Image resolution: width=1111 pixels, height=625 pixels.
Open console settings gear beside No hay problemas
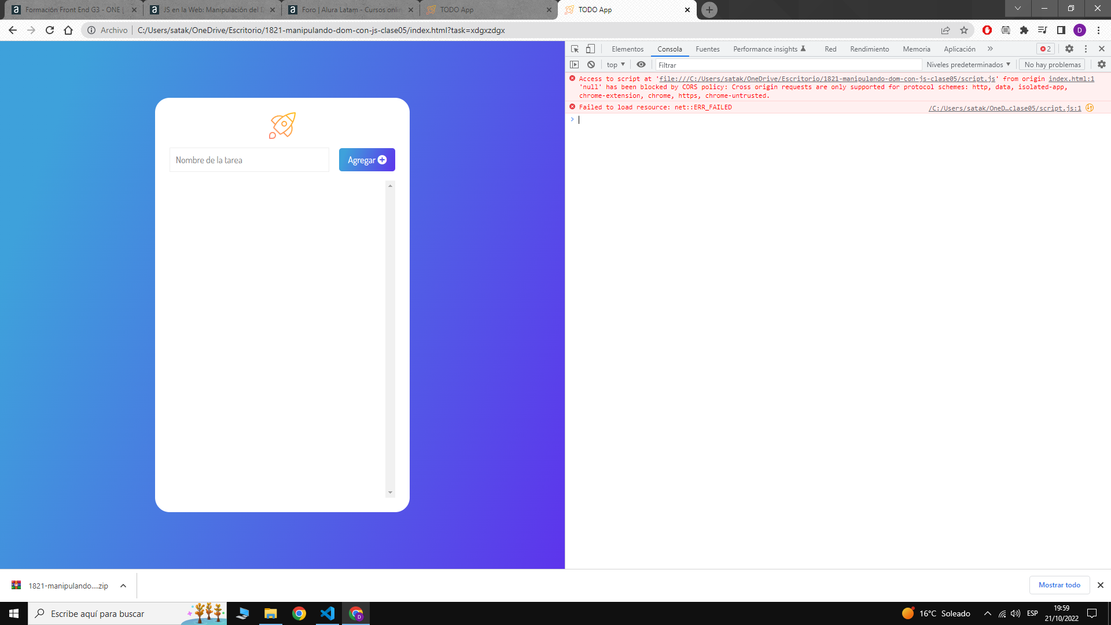point(1102,65)
